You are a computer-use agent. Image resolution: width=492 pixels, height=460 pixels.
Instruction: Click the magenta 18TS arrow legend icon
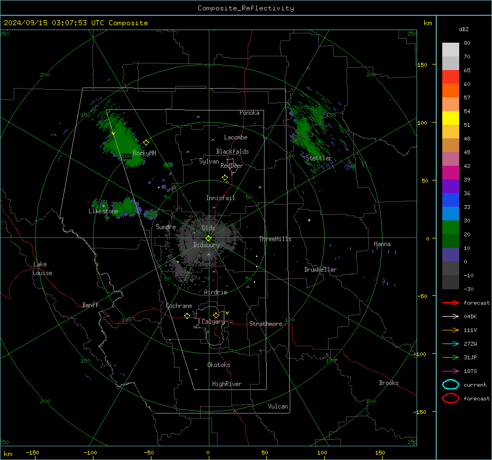click(x=450, y=371)
